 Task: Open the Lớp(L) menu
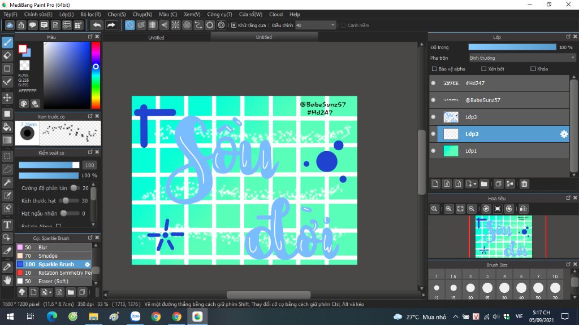(67, 14)
